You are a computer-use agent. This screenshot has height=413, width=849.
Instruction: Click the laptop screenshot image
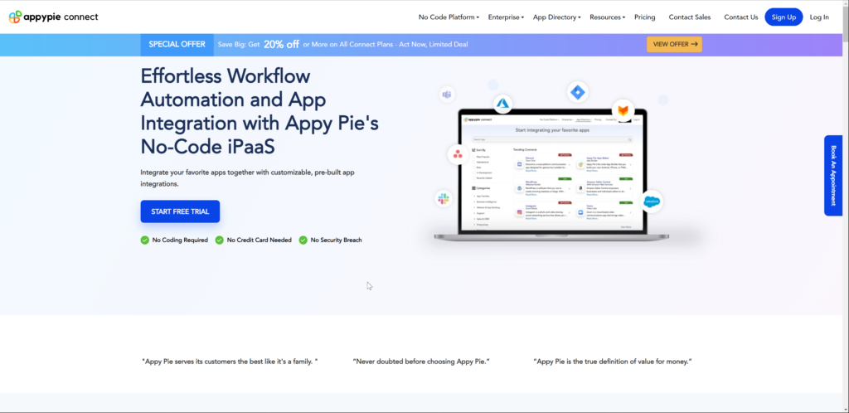[551, 176]
